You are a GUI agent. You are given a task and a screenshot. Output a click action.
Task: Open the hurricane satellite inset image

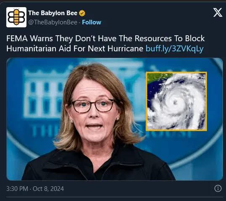pos(176,101)
